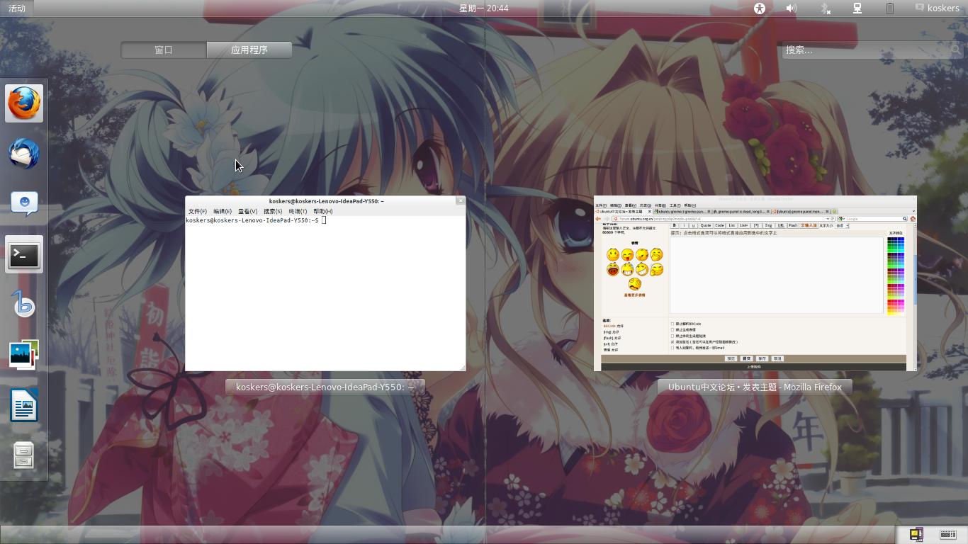The image size is (968, 544).
Task: Insert the tongue-out smiley in Firefox forum
Action: [627, 254]
